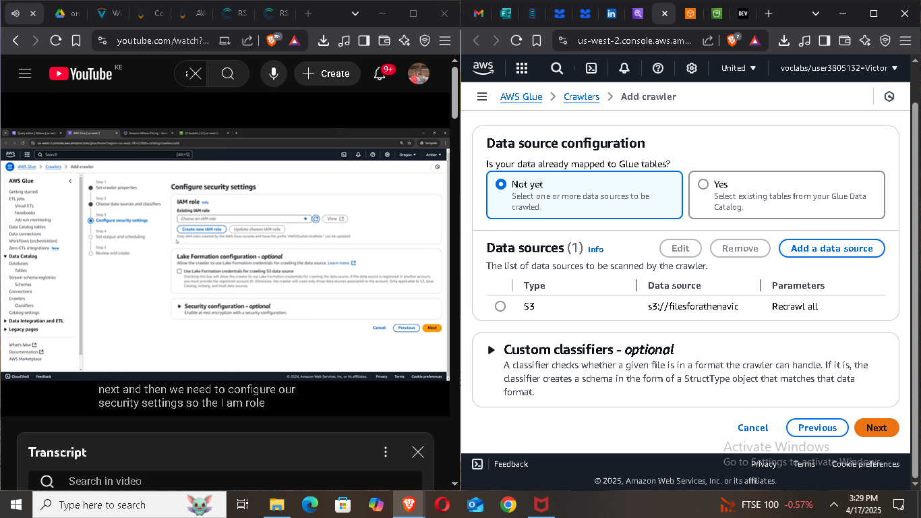Image resolution: width=921 pixels, height=518 pixels.
Task: Click the CloudShell icon in AWS footer
Action: tap(477, 464)
